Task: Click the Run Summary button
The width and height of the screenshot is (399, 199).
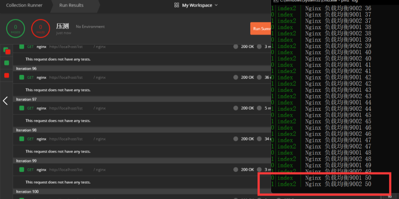Action: pyautogui.click(x=261, y=29)
